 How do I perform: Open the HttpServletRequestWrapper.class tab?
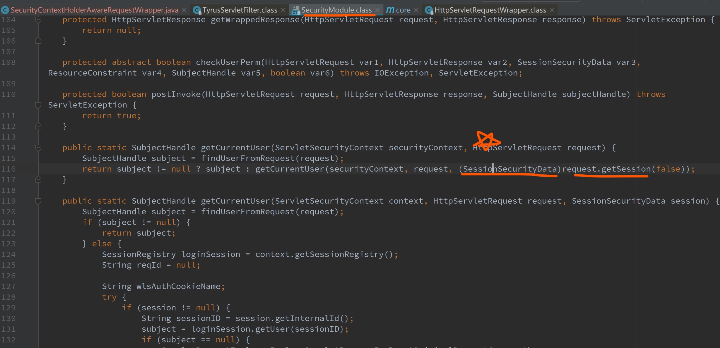490,10
